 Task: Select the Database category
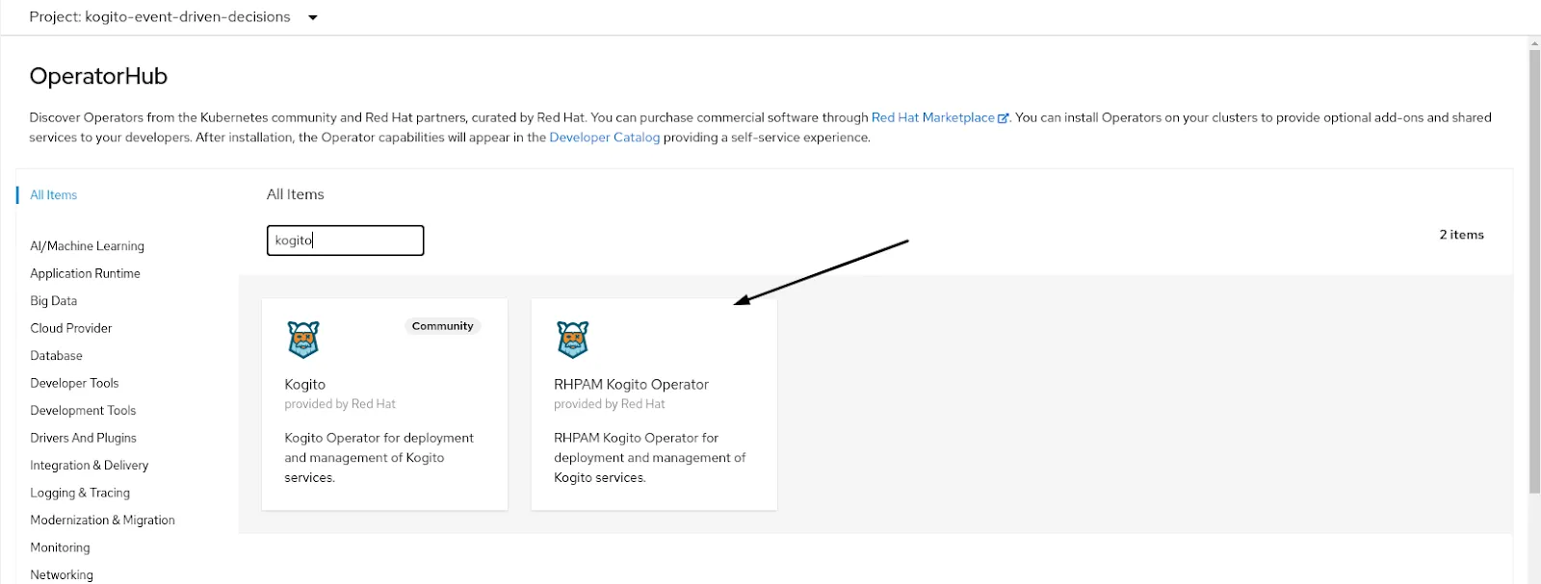point(56,356)
